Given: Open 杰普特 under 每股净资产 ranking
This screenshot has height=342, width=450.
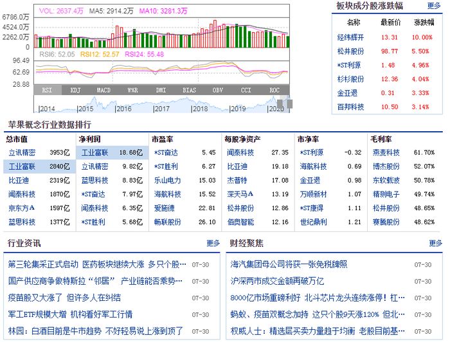Looking at the screenshot, I should click(237, 180).
